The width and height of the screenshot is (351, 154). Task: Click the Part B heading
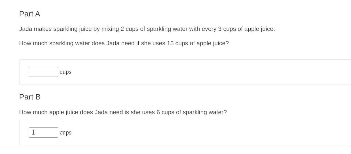coord(30,97)
